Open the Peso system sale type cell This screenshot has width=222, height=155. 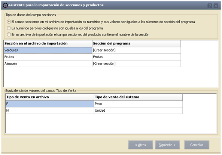tap(138, 104)
